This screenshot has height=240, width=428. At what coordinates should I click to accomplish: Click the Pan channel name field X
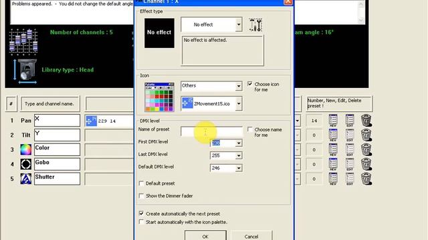click(x=57, y=120)
